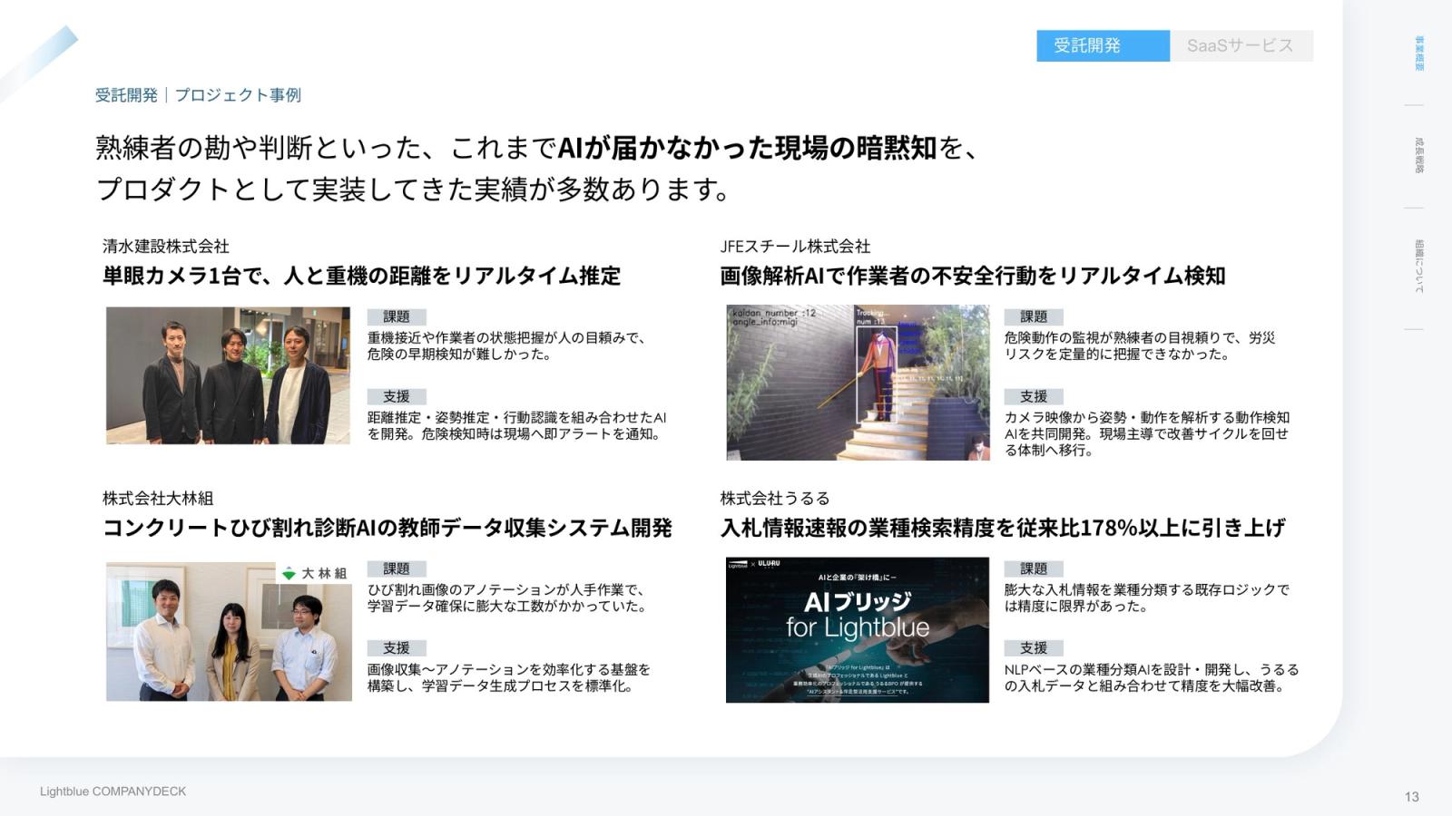Screen dimensions: 1452x816
Task: Select the 株式会社うるる company name
Action: tap(775, 498)
